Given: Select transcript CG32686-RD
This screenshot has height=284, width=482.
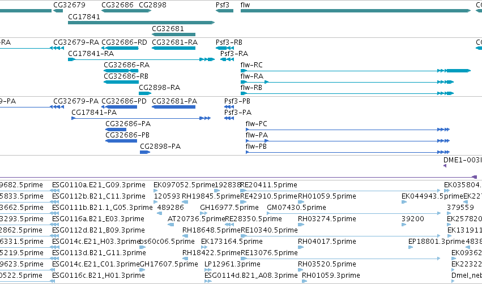Looking at the screenshot, I should click(124, 42).
